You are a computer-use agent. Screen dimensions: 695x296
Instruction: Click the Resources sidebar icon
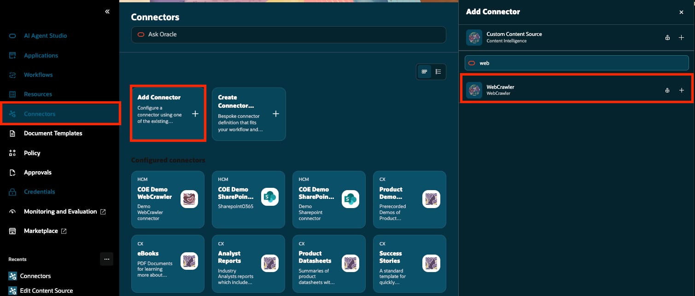(13, 94)
